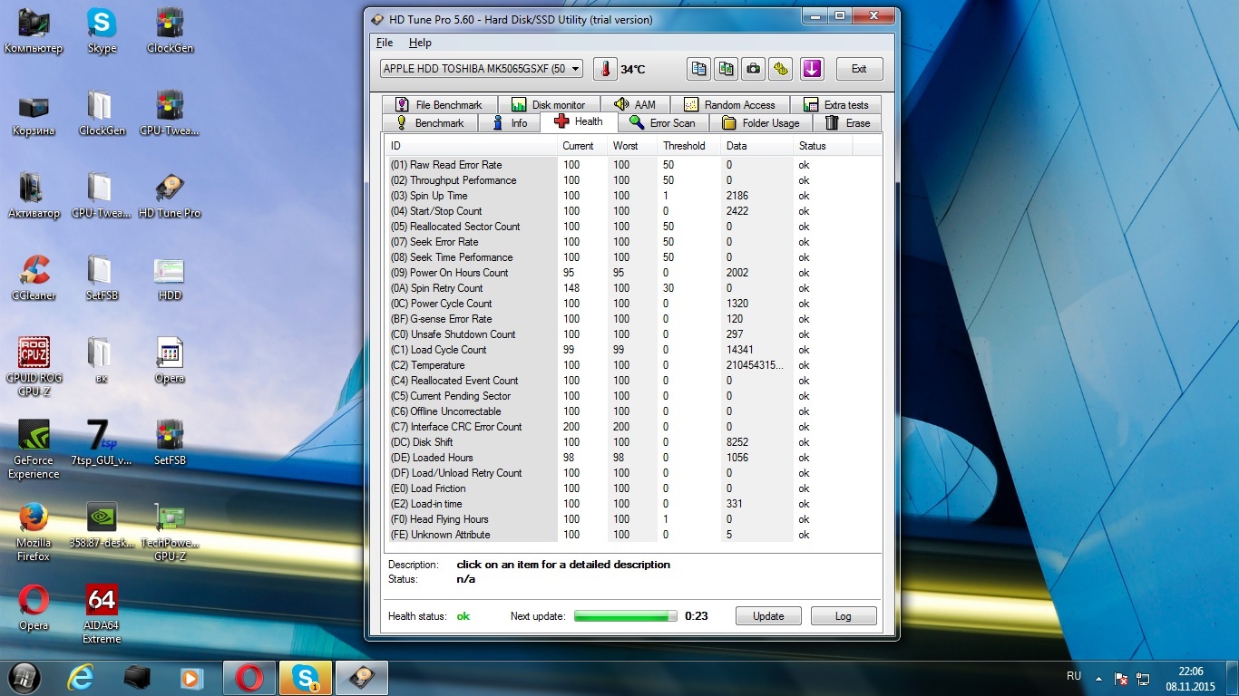The image size is (1239, 696).
Task: Open AIDA64 Extreme desktop shortcut
Action: pyautogui.click(x=102, y=607)
